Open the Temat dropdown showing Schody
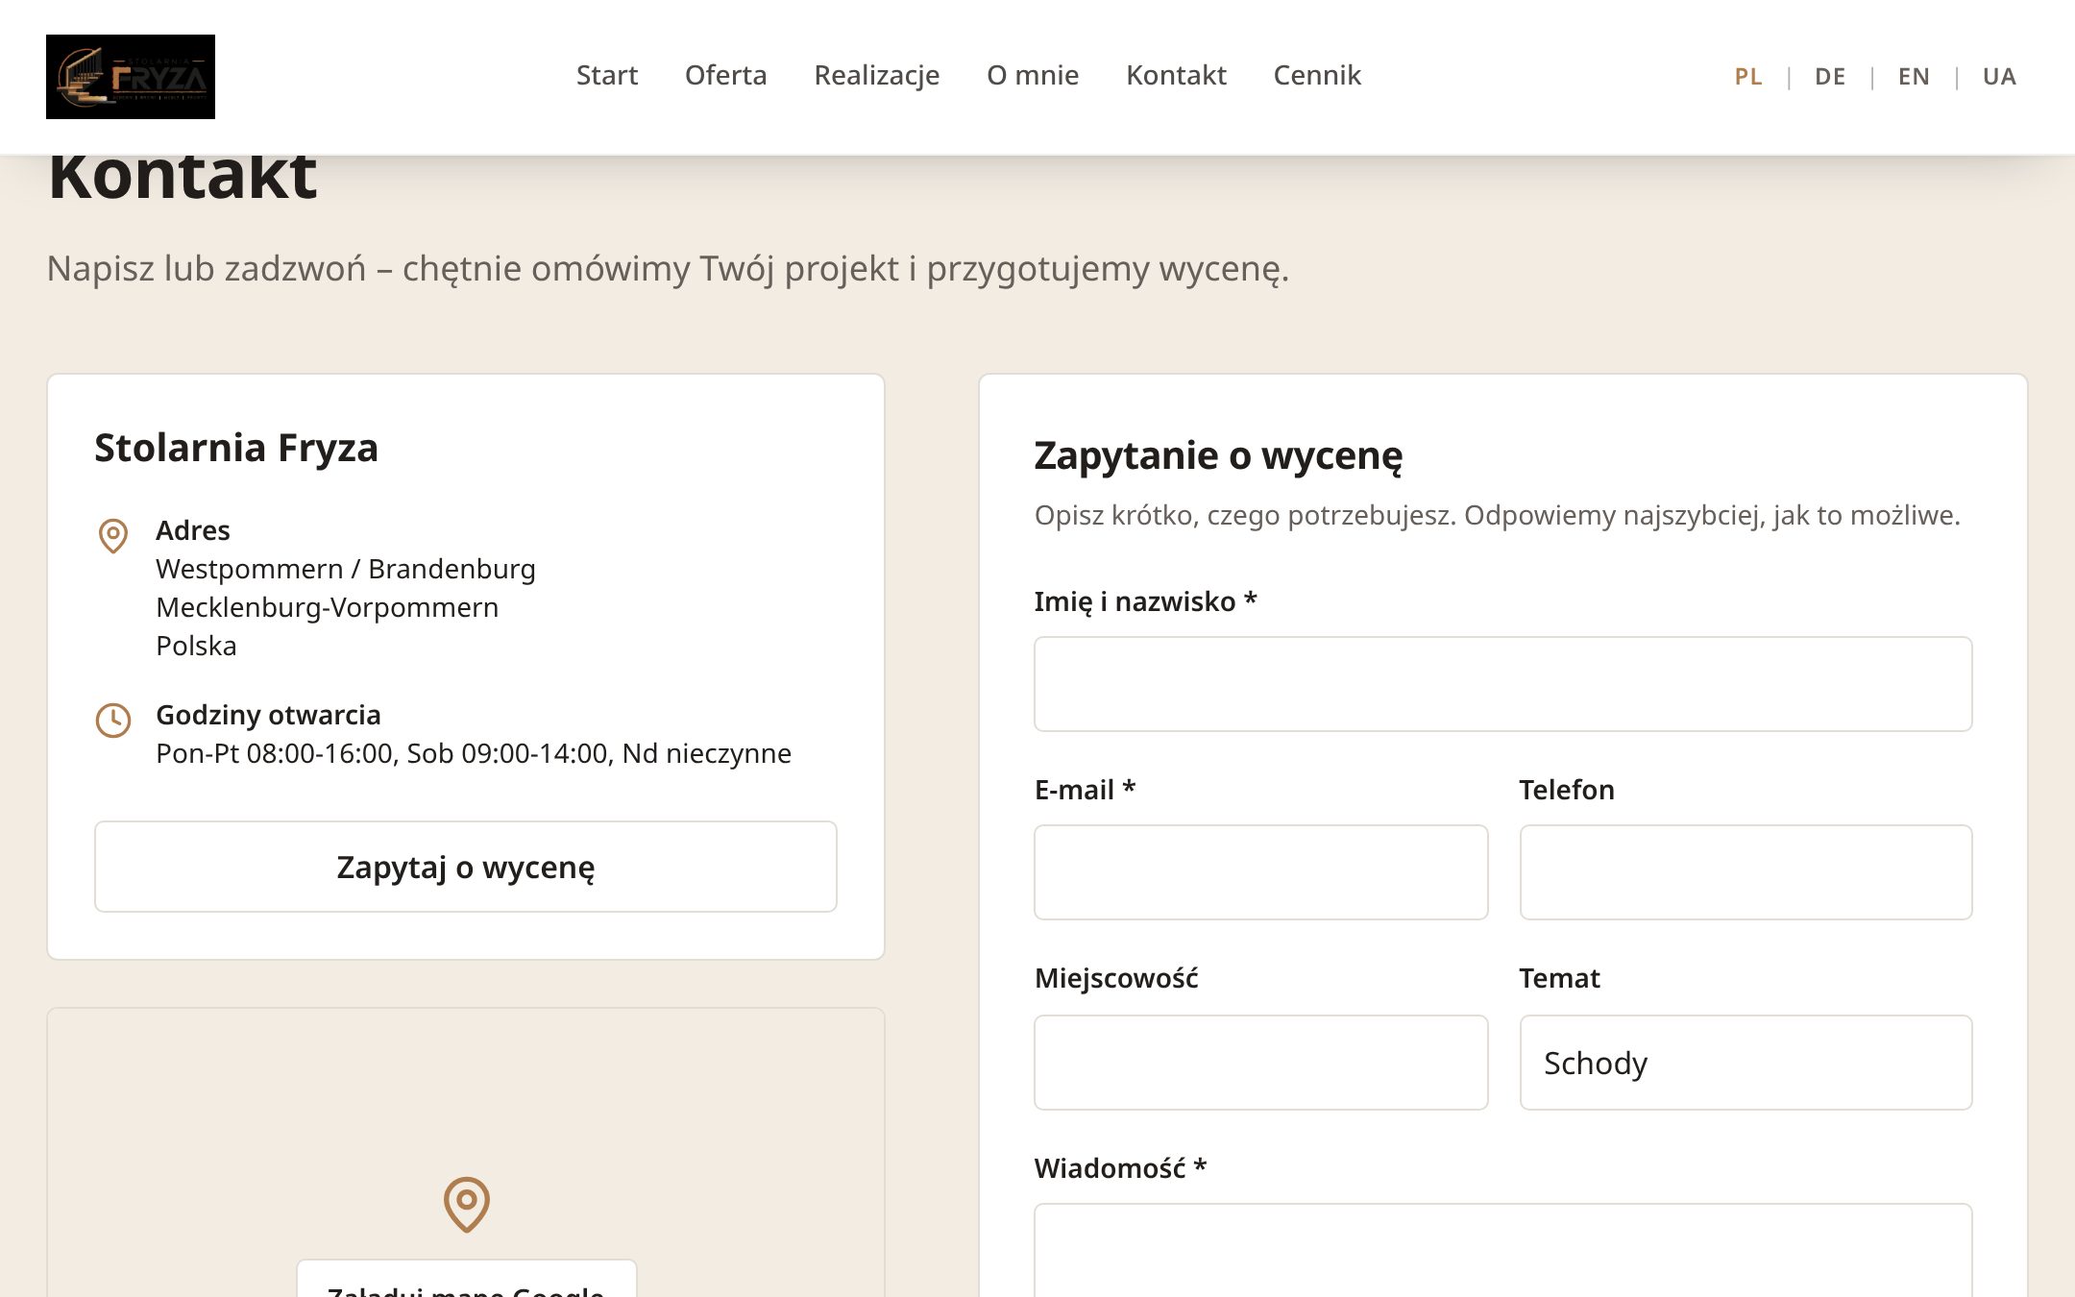 (1746, 1063)
